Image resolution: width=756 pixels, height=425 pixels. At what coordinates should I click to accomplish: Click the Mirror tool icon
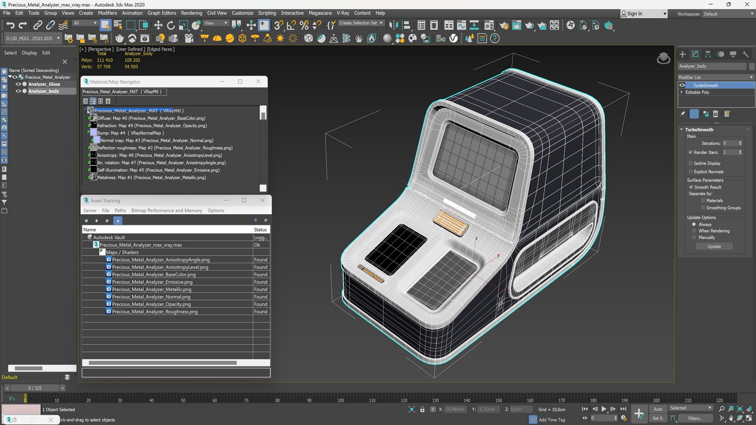pos(393,26)
